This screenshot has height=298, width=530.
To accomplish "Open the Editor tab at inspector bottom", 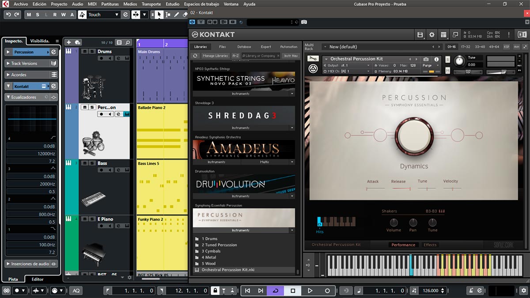I will pyautogui.click(x=38, y=279).
